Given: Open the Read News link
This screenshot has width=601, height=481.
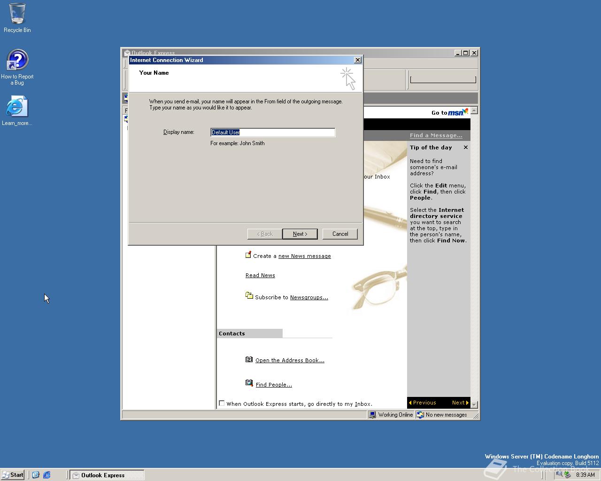Looking at the screenshot, I should coord(260,275).
